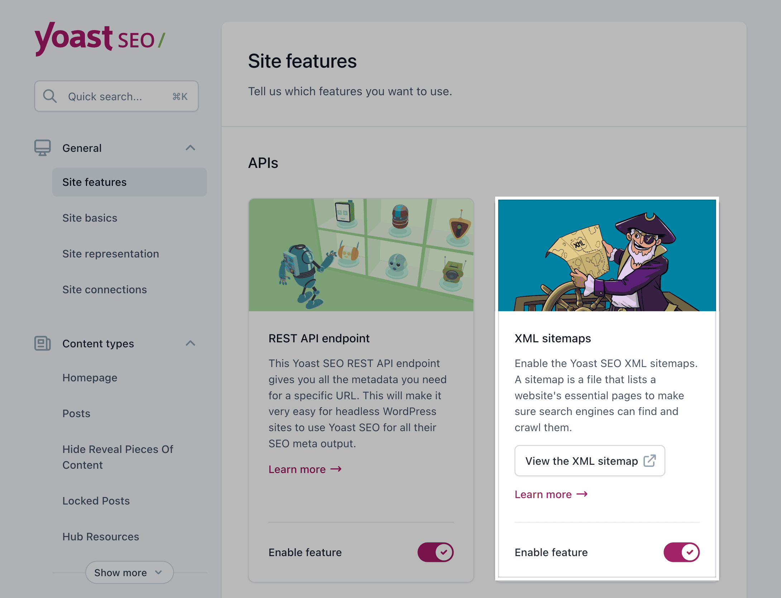Image resolution: width=781 pixels, height=598 pixels.
Task: Click the checkmark inside XML sitemaps toggle
Action: click(690, 552)
